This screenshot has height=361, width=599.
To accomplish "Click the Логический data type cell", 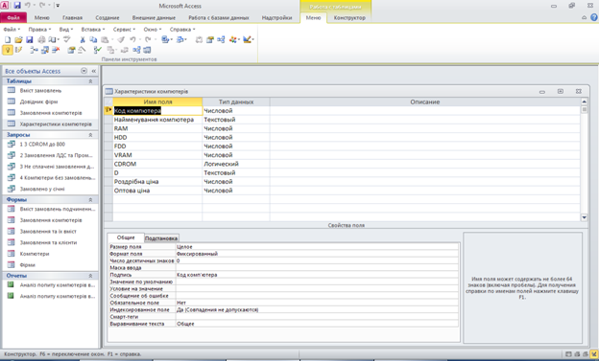I will (236, 164).
